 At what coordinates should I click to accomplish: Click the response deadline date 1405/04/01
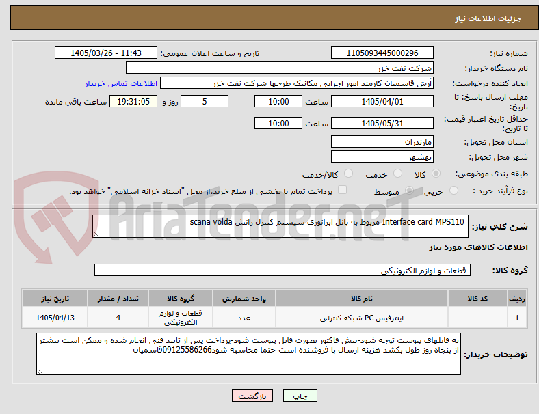tap(382, 101)
